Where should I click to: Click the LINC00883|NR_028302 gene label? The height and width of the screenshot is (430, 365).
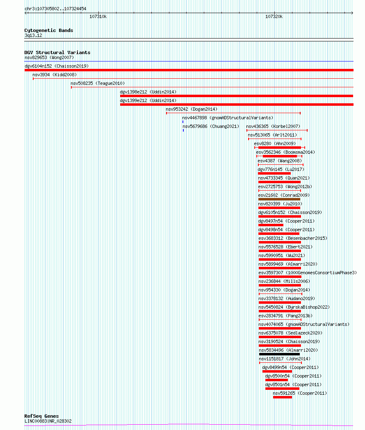point(48,421)
